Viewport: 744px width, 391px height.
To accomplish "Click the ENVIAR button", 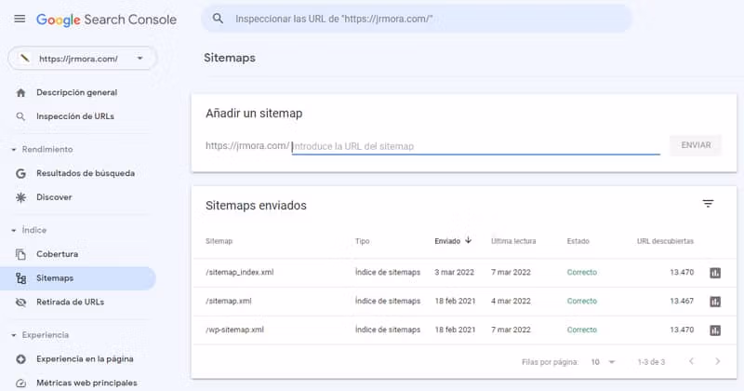I will 696,145.
